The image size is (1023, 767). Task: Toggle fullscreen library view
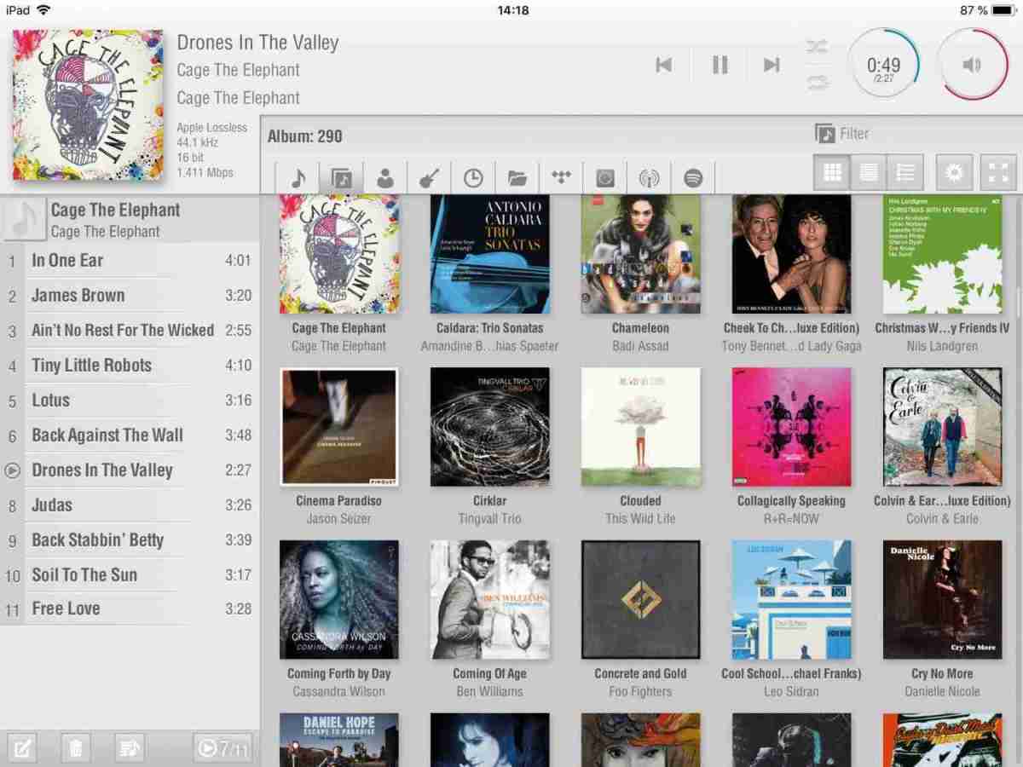[999, 173]
